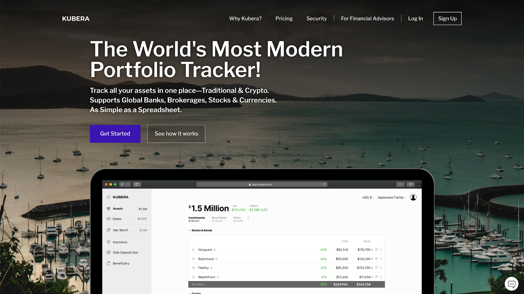524x294 pixels.
Task: Toggle the eye icon next to Fidelity
Action: 211,268
